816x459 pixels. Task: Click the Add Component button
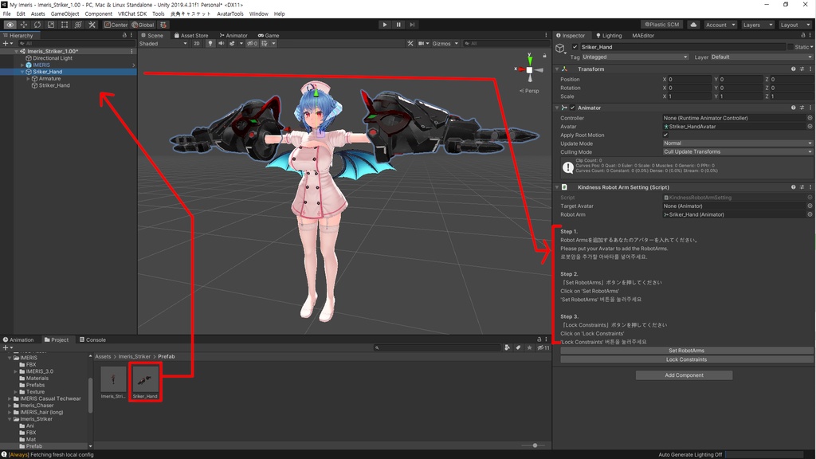tap(684, 375)
